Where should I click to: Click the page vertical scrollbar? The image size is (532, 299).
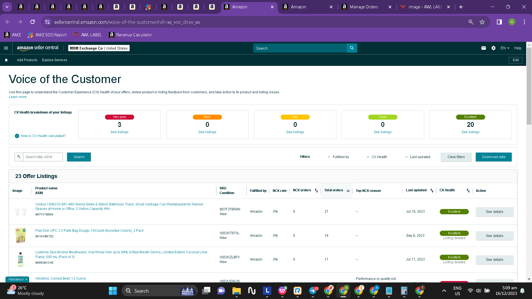pos(529,86)
